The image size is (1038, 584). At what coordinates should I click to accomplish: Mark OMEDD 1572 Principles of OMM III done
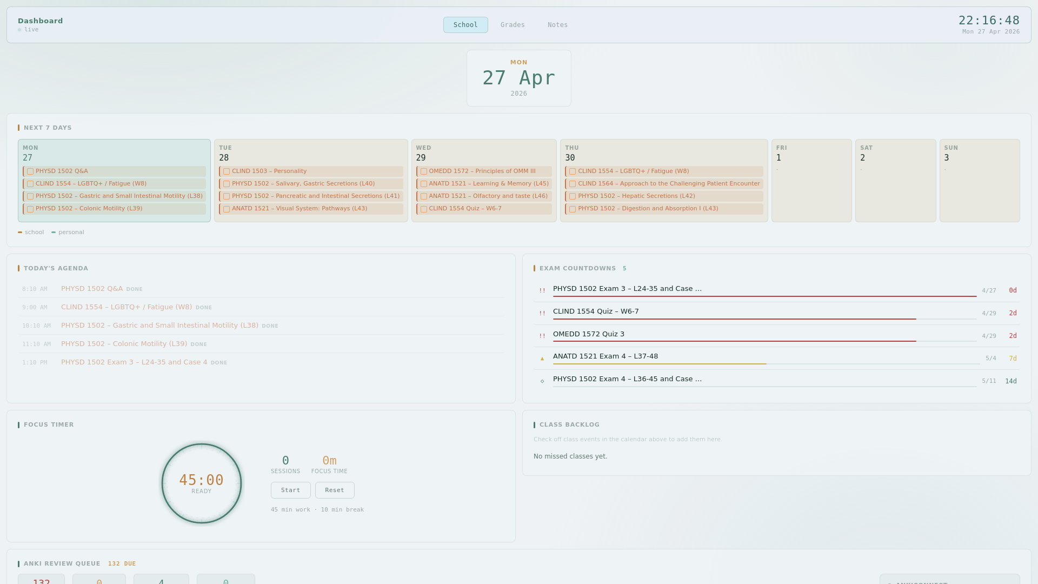point(424,171)
